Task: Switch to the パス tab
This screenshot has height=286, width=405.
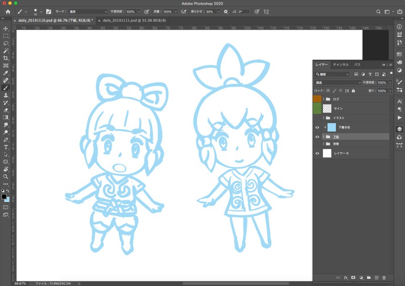Action: 357,65
